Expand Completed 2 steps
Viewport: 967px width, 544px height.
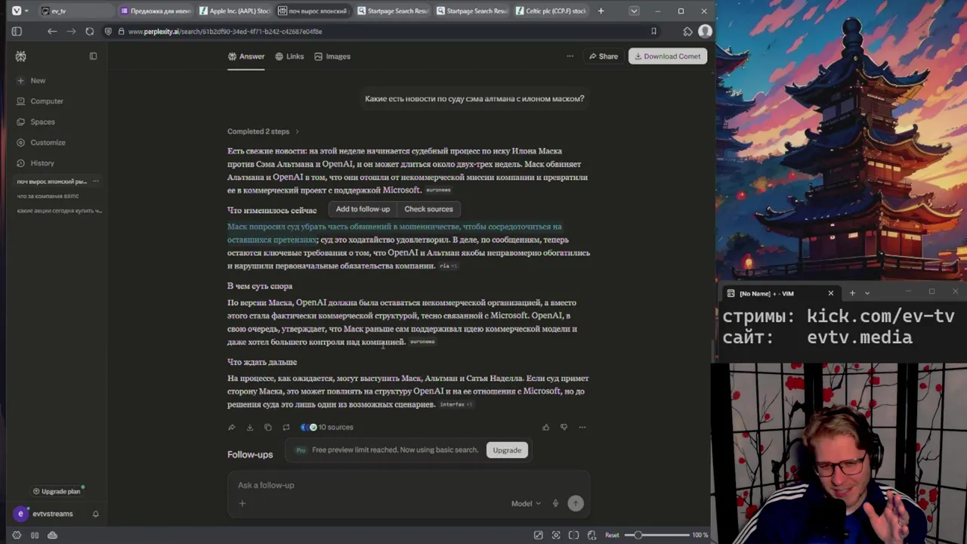pyautogui.click(x=263, y=131)
